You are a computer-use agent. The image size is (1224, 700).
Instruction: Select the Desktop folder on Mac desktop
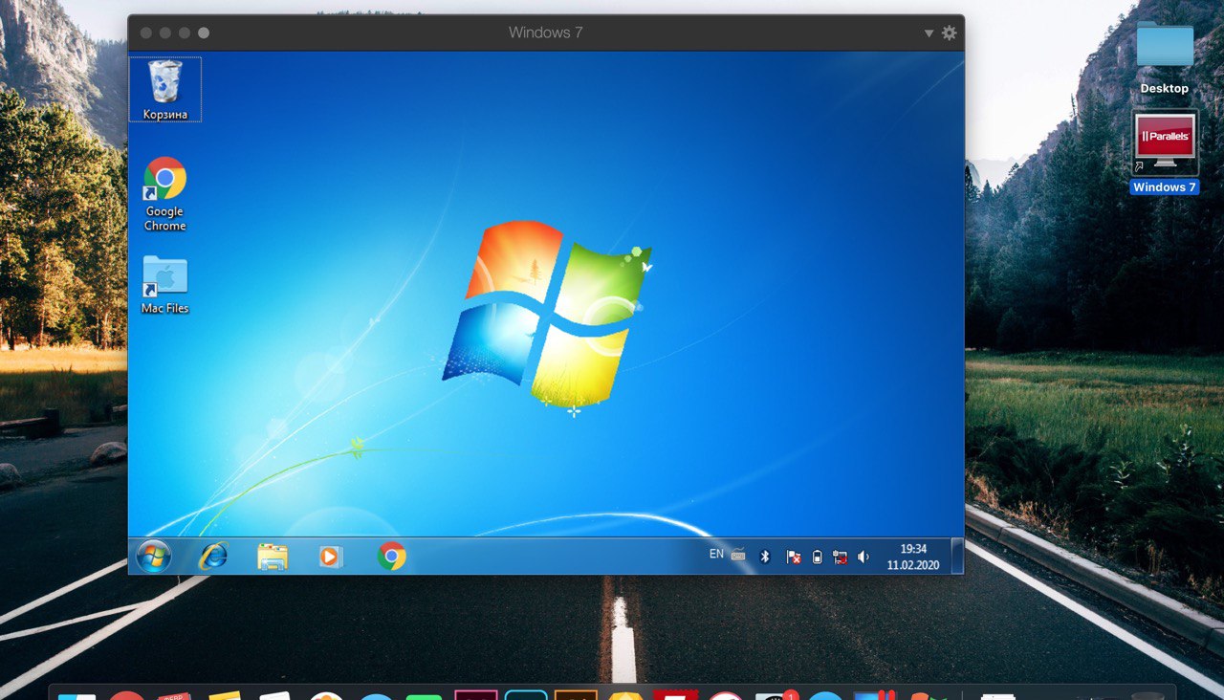(1165, 57)
